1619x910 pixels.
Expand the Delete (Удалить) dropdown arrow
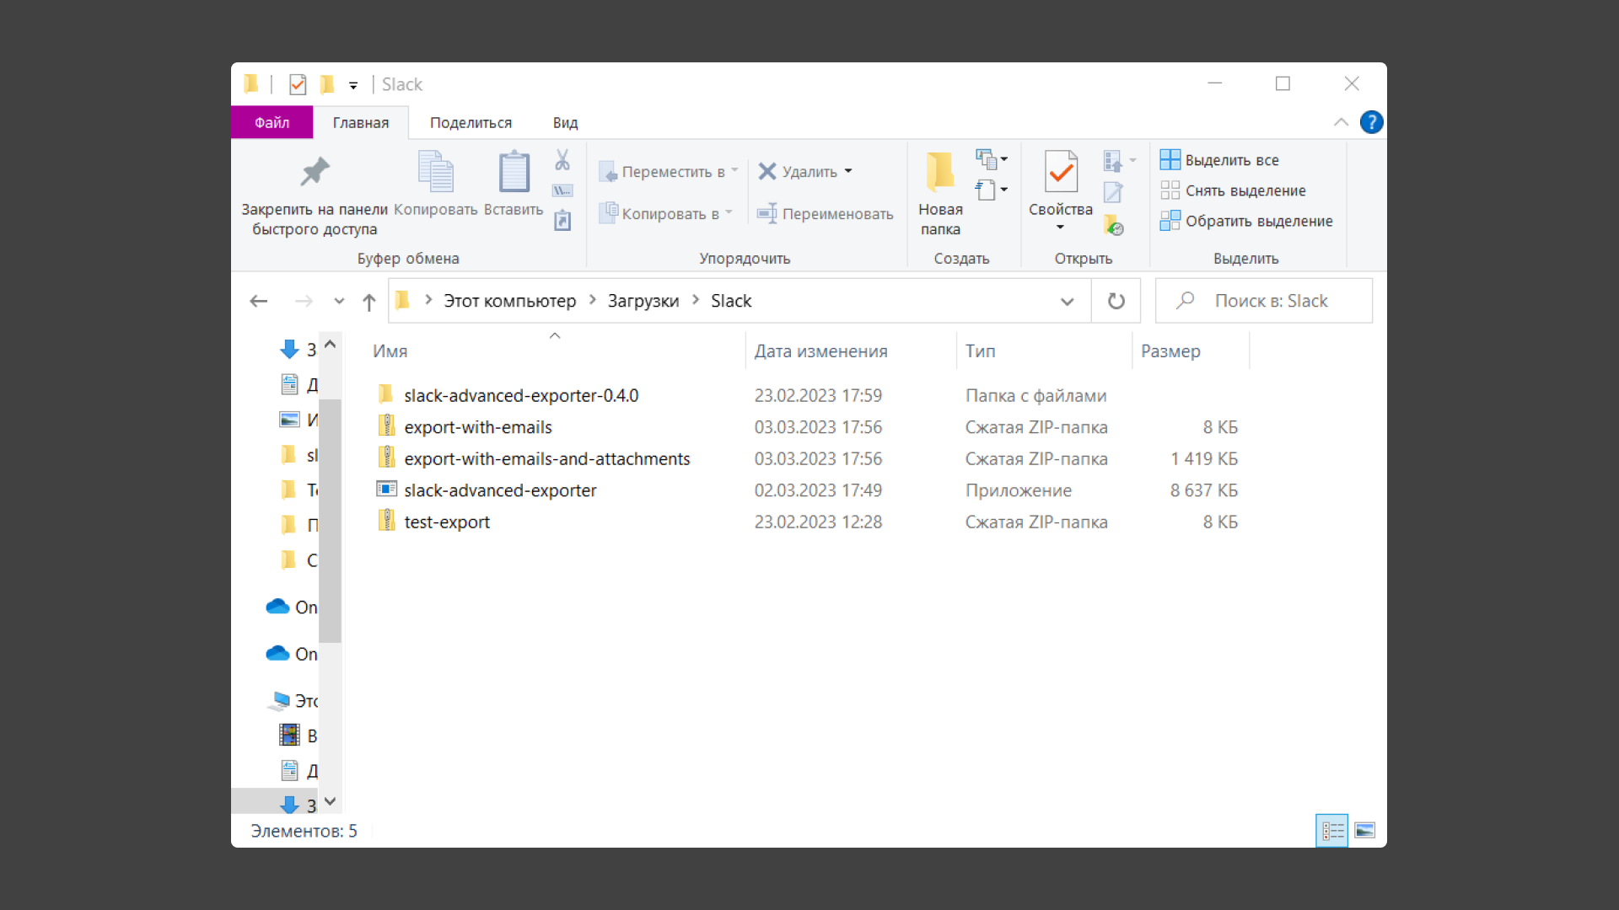coord(848,172)
